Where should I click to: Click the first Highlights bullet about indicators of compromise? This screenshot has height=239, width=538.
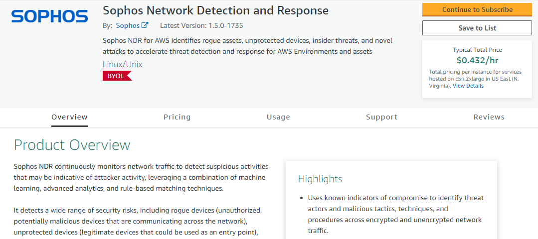[x=395, y=214]
